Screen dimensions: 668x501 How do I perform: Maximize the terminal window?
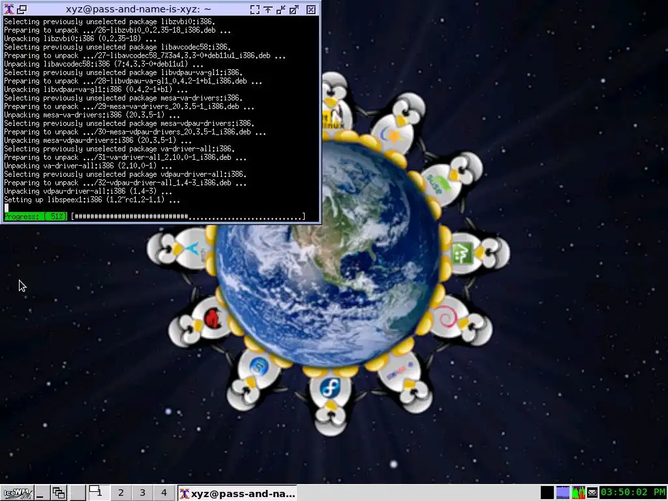coord(294,9)
